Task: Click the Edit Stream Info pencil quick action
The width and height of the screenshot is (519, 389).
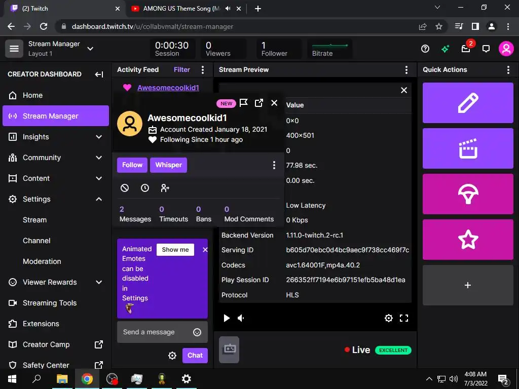Action: [x=468, y=103]
